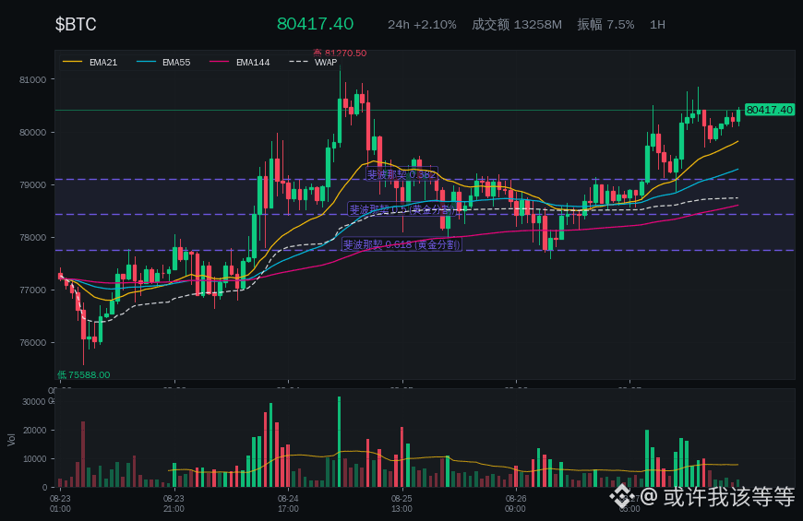Click the high price label 81270.50

[340, 53]
